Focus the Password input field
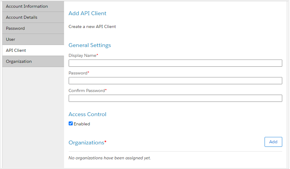This screenshot has width=290, height=169. (x=175, y=81)
